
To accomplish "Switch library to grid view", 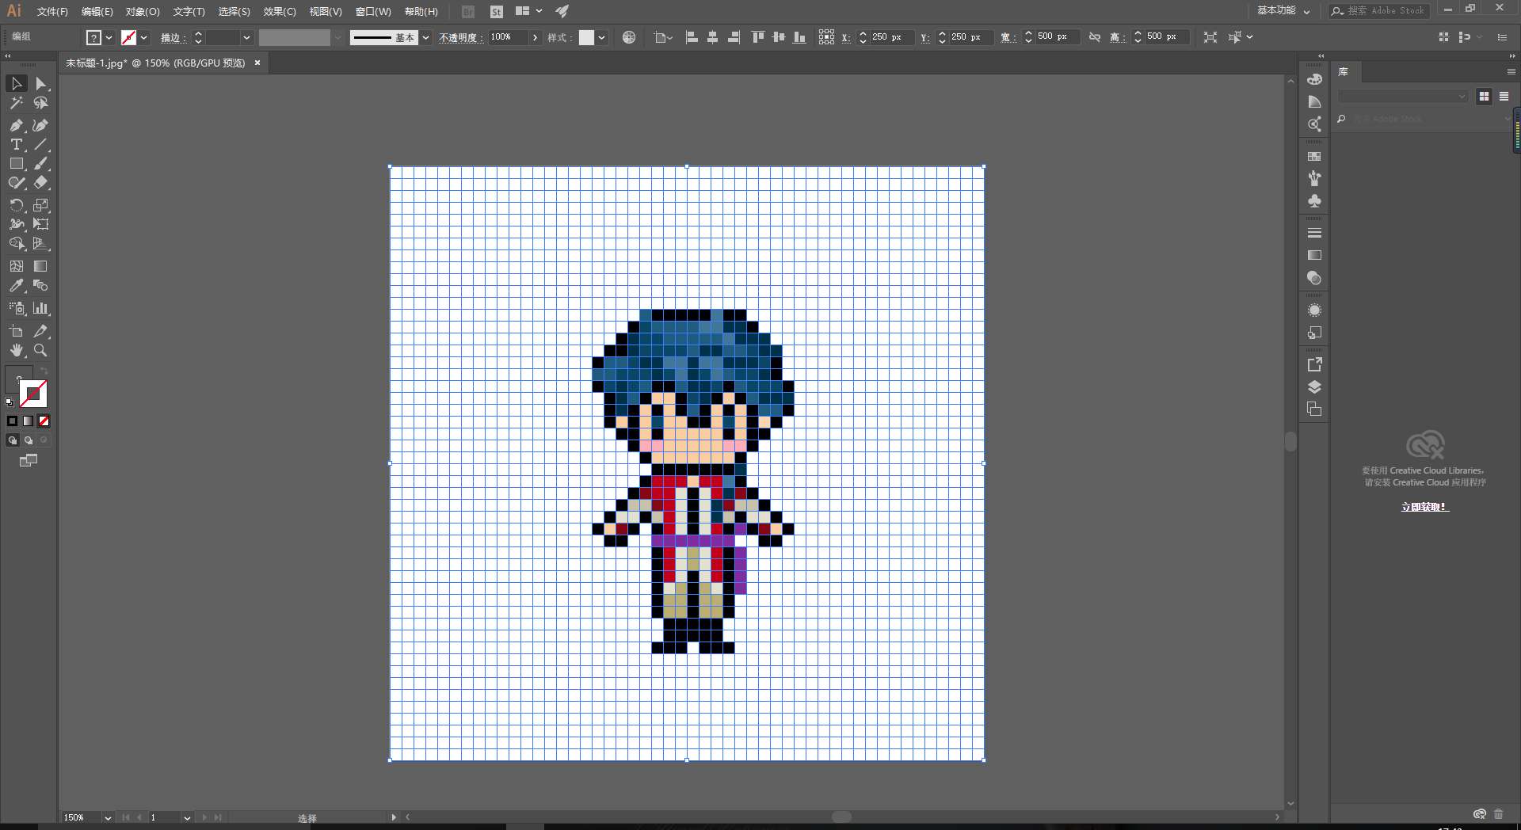I will tap(1484, 97).
